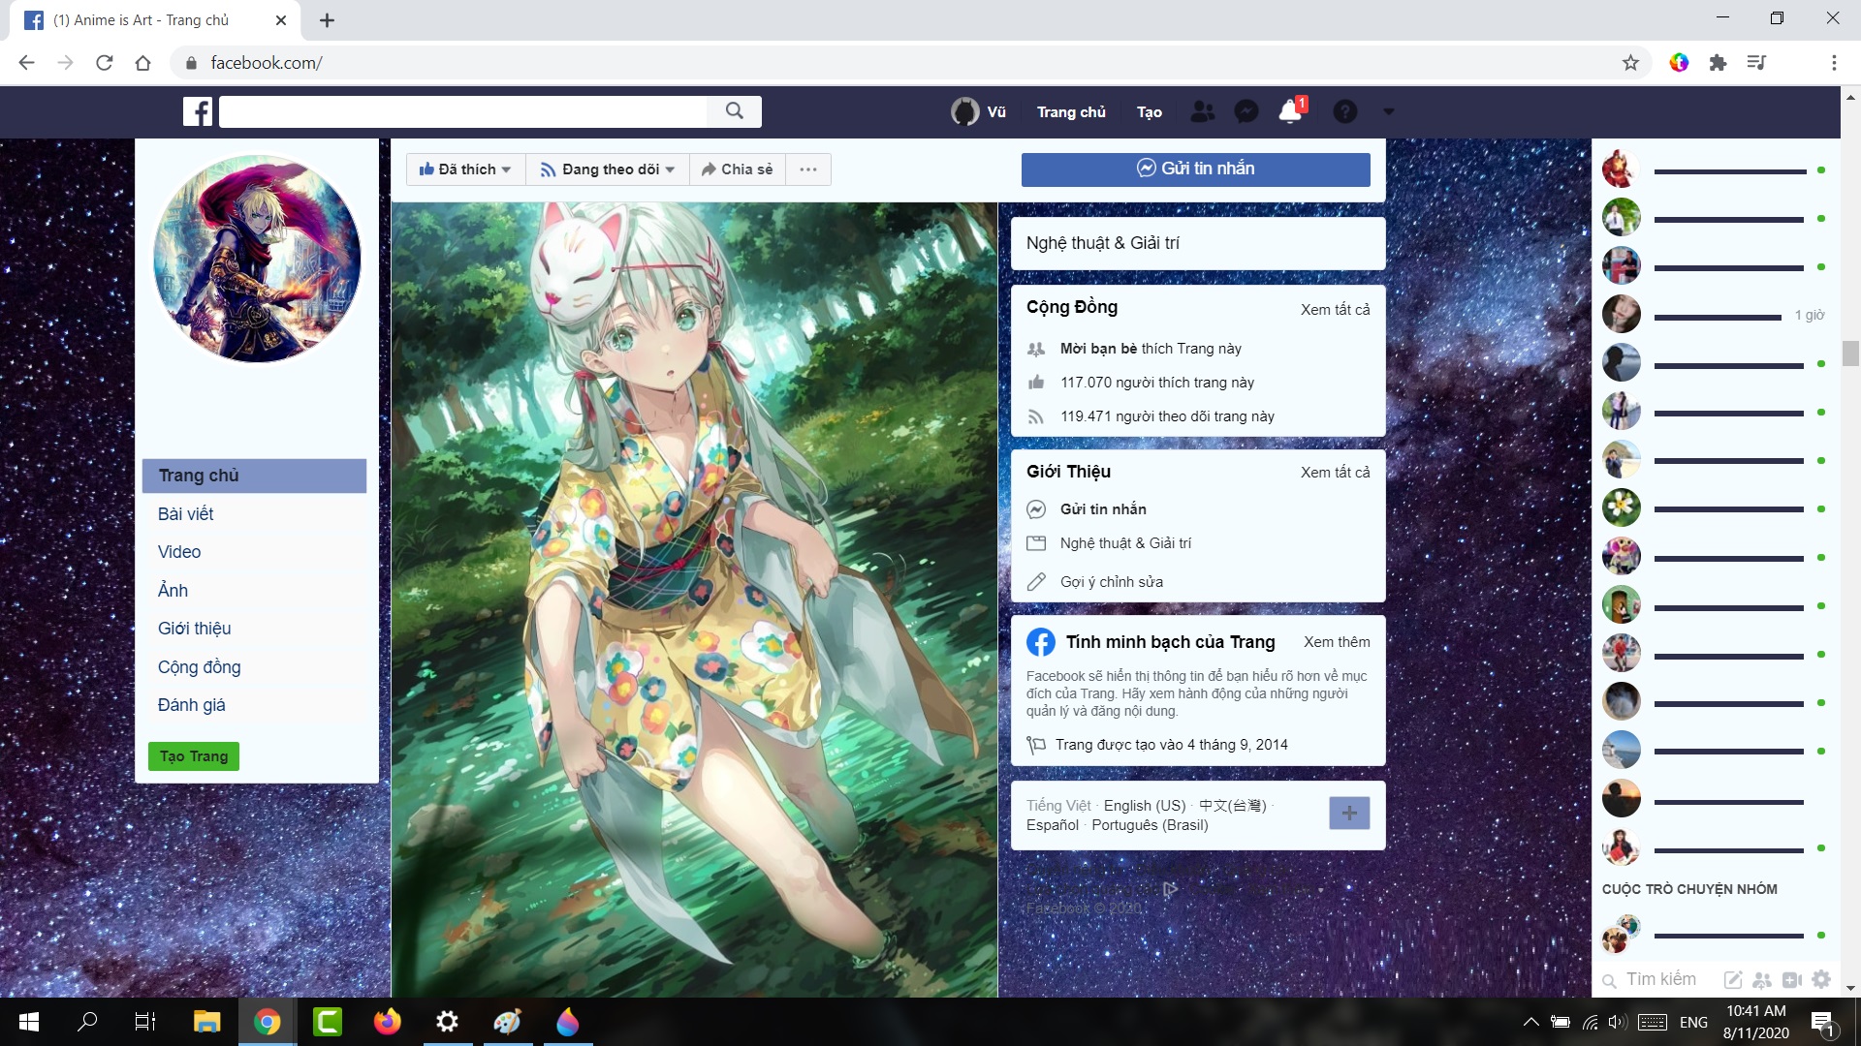Focus the Facebook search field
Image resolution: width=1861 pixels, height=1046 pixels.
pos(463,111)
